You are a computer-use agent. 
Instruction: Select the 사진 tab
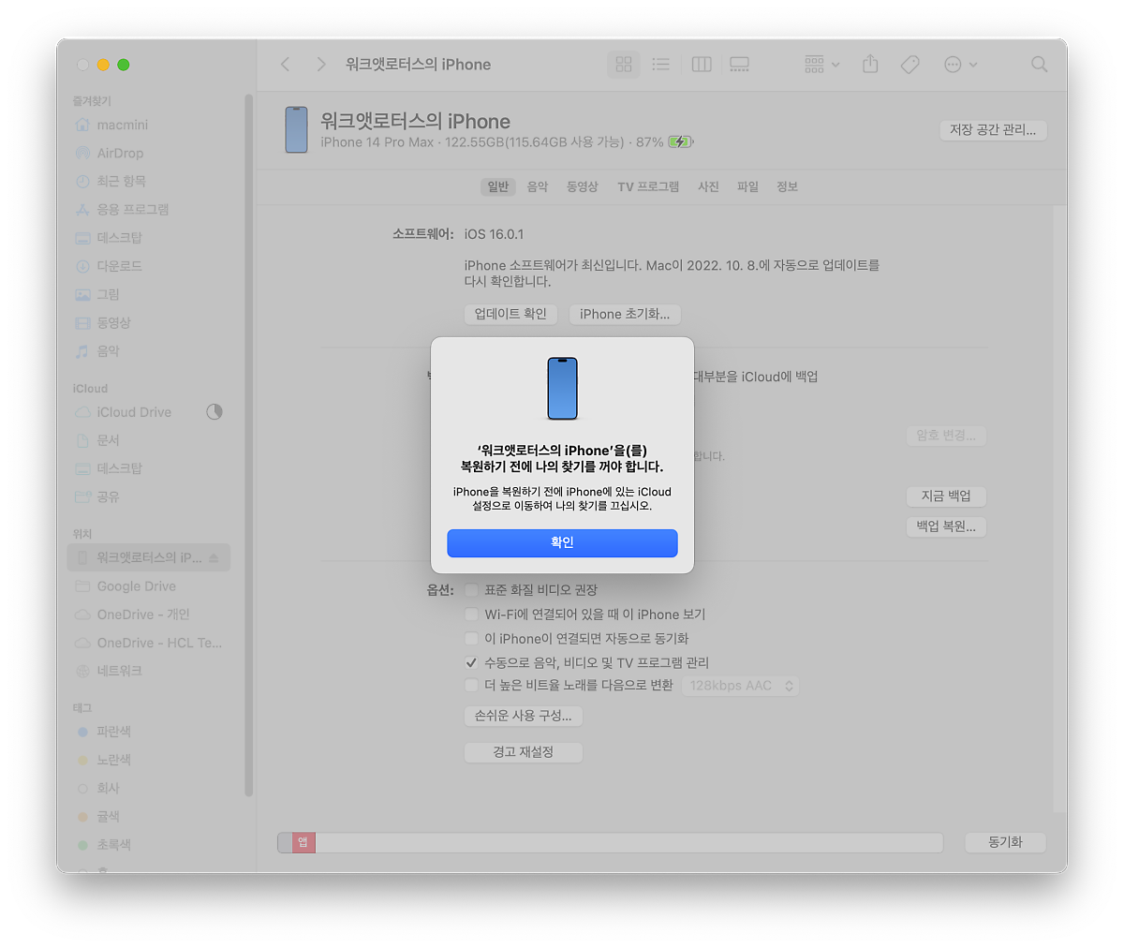pyautogui.click(x=708, y=186)
